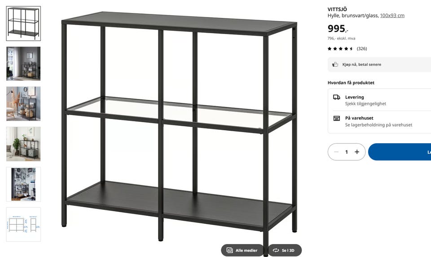Select the thumbnail with plant and boxes
The width and height of the screenshot is (431, 257).
point(23,144)
